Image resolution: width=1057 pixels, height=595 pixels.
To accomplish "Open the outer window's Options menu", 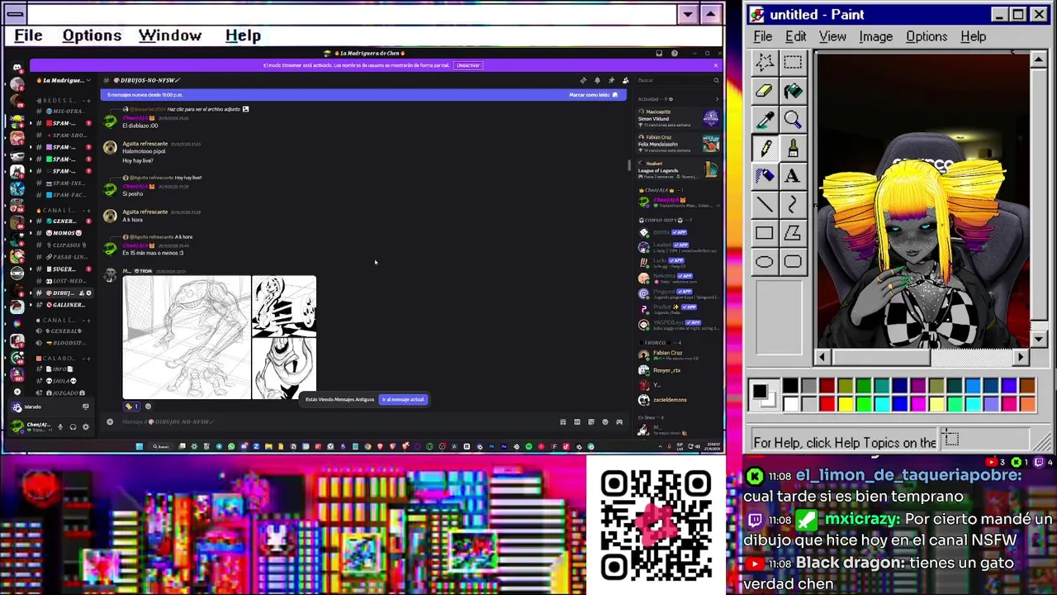I will [x=92, y=36].
